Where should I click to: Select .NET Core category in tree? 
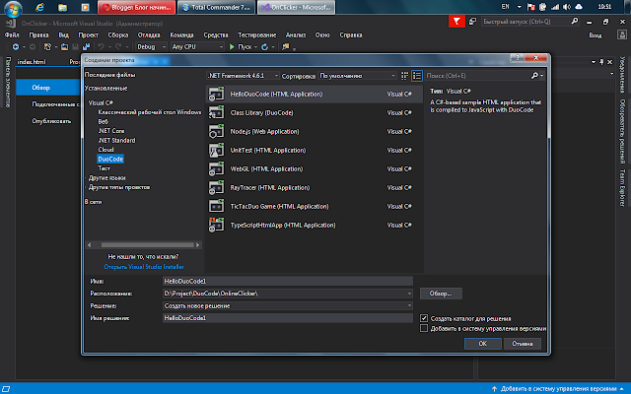tap(111, 131)
